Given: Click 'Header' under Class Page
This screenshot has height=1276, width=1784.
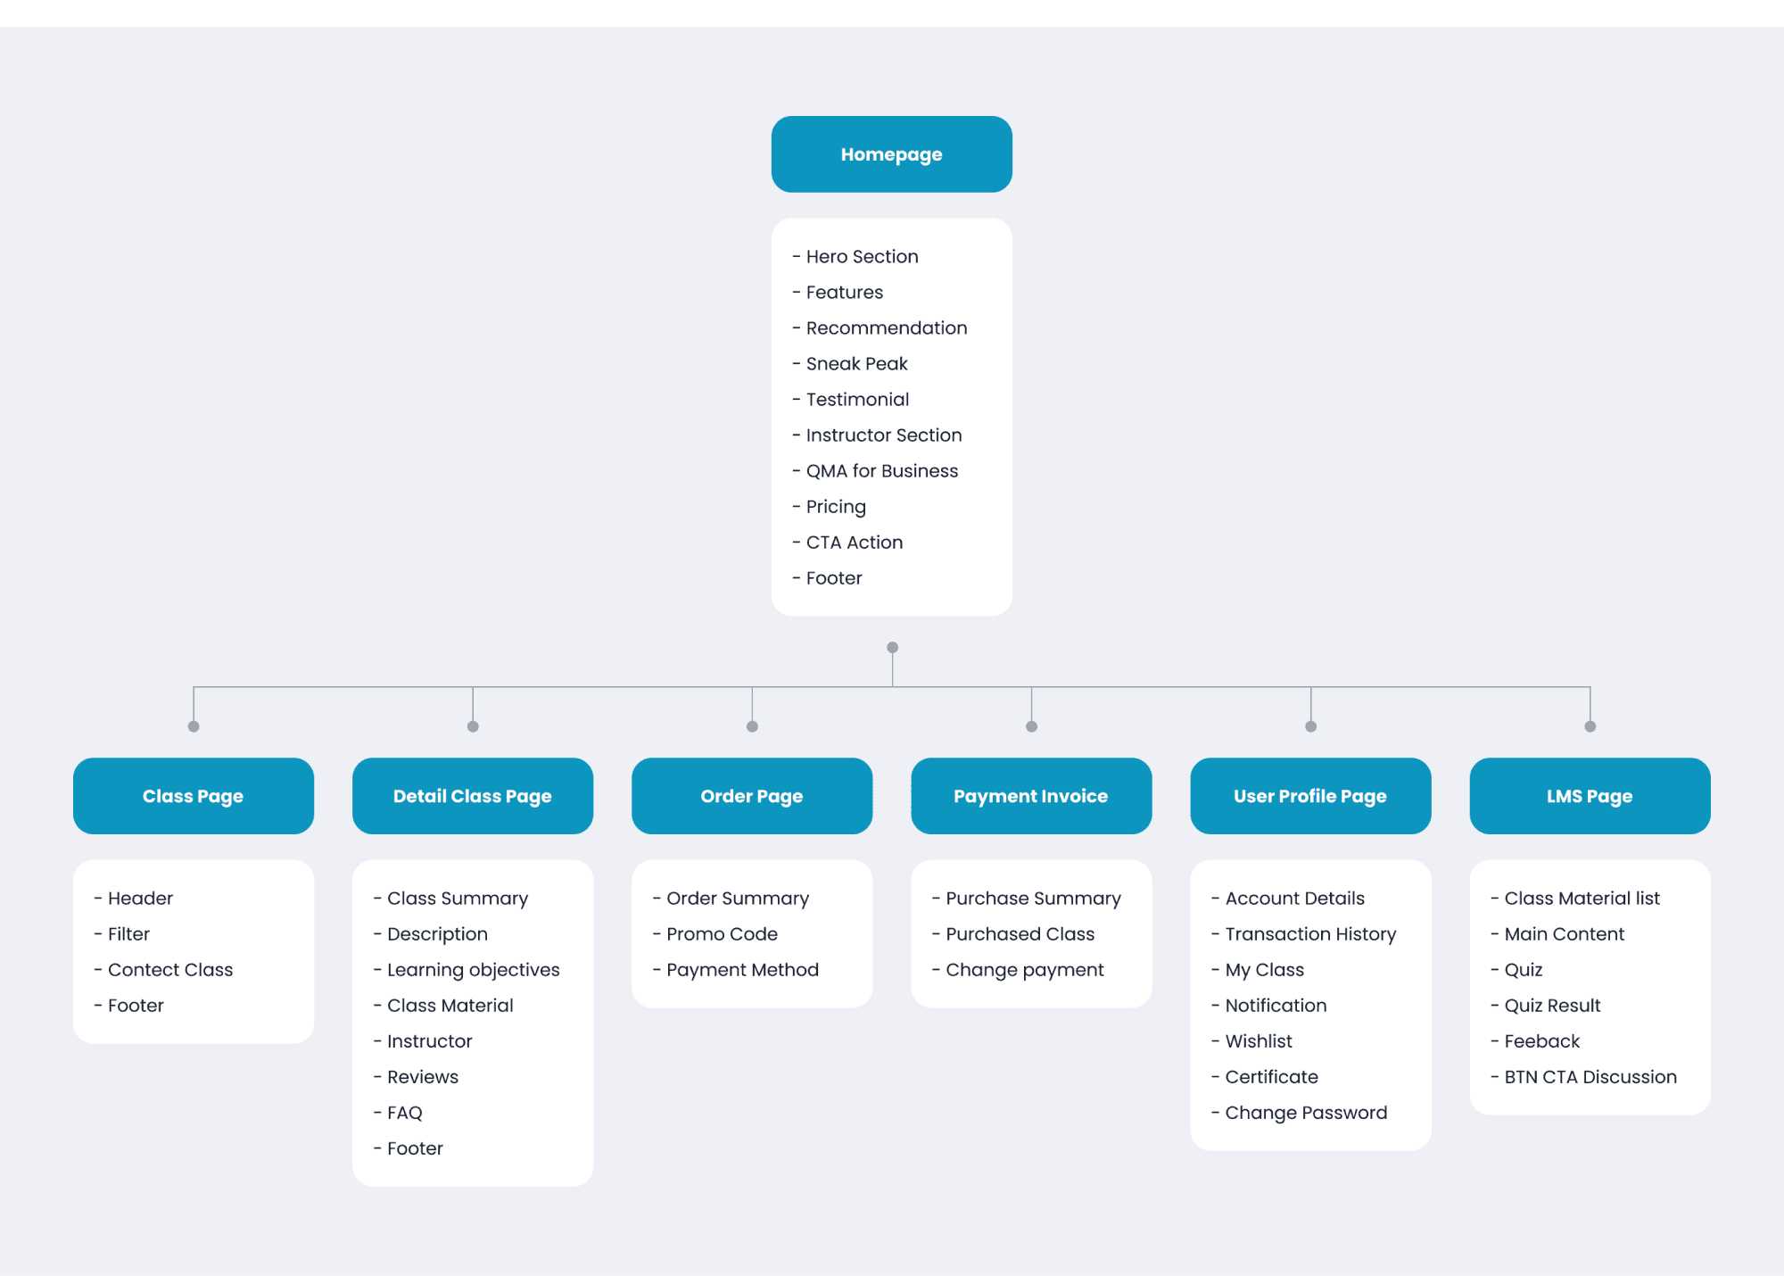Looking at the screenshot, I should pyautogui.click(x=134, y=899).
